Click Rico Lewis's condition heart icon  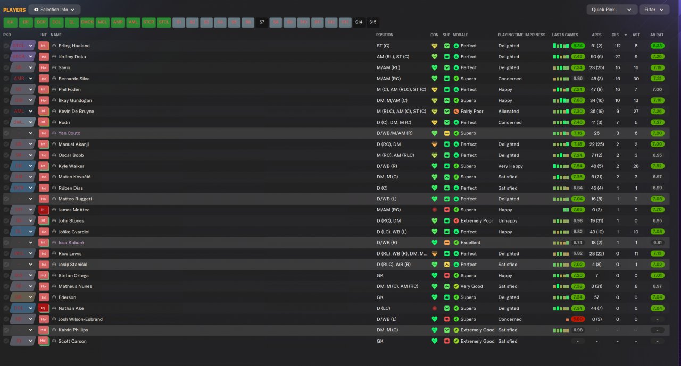[x=435, y=253]
